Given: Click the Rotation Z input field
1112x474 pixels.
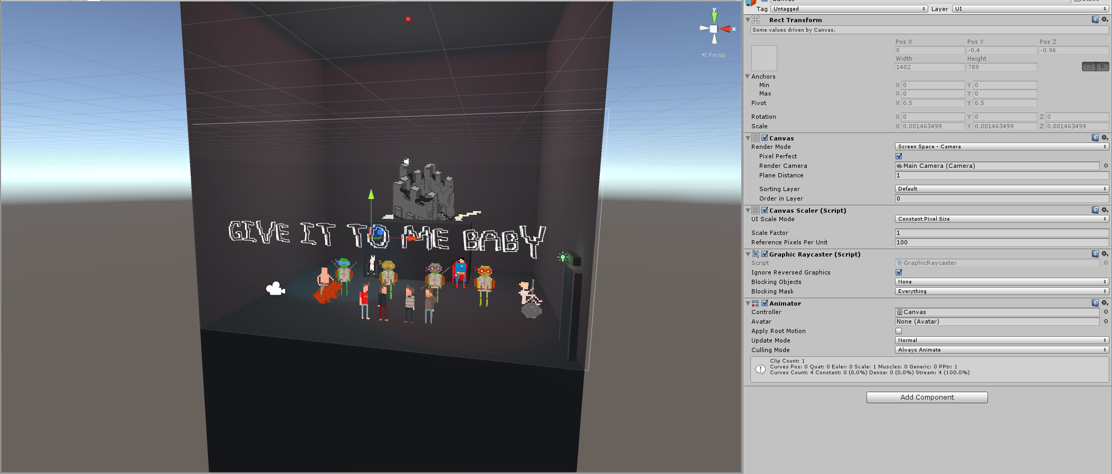Looking at the screenshot, I should pos(1077,117).
